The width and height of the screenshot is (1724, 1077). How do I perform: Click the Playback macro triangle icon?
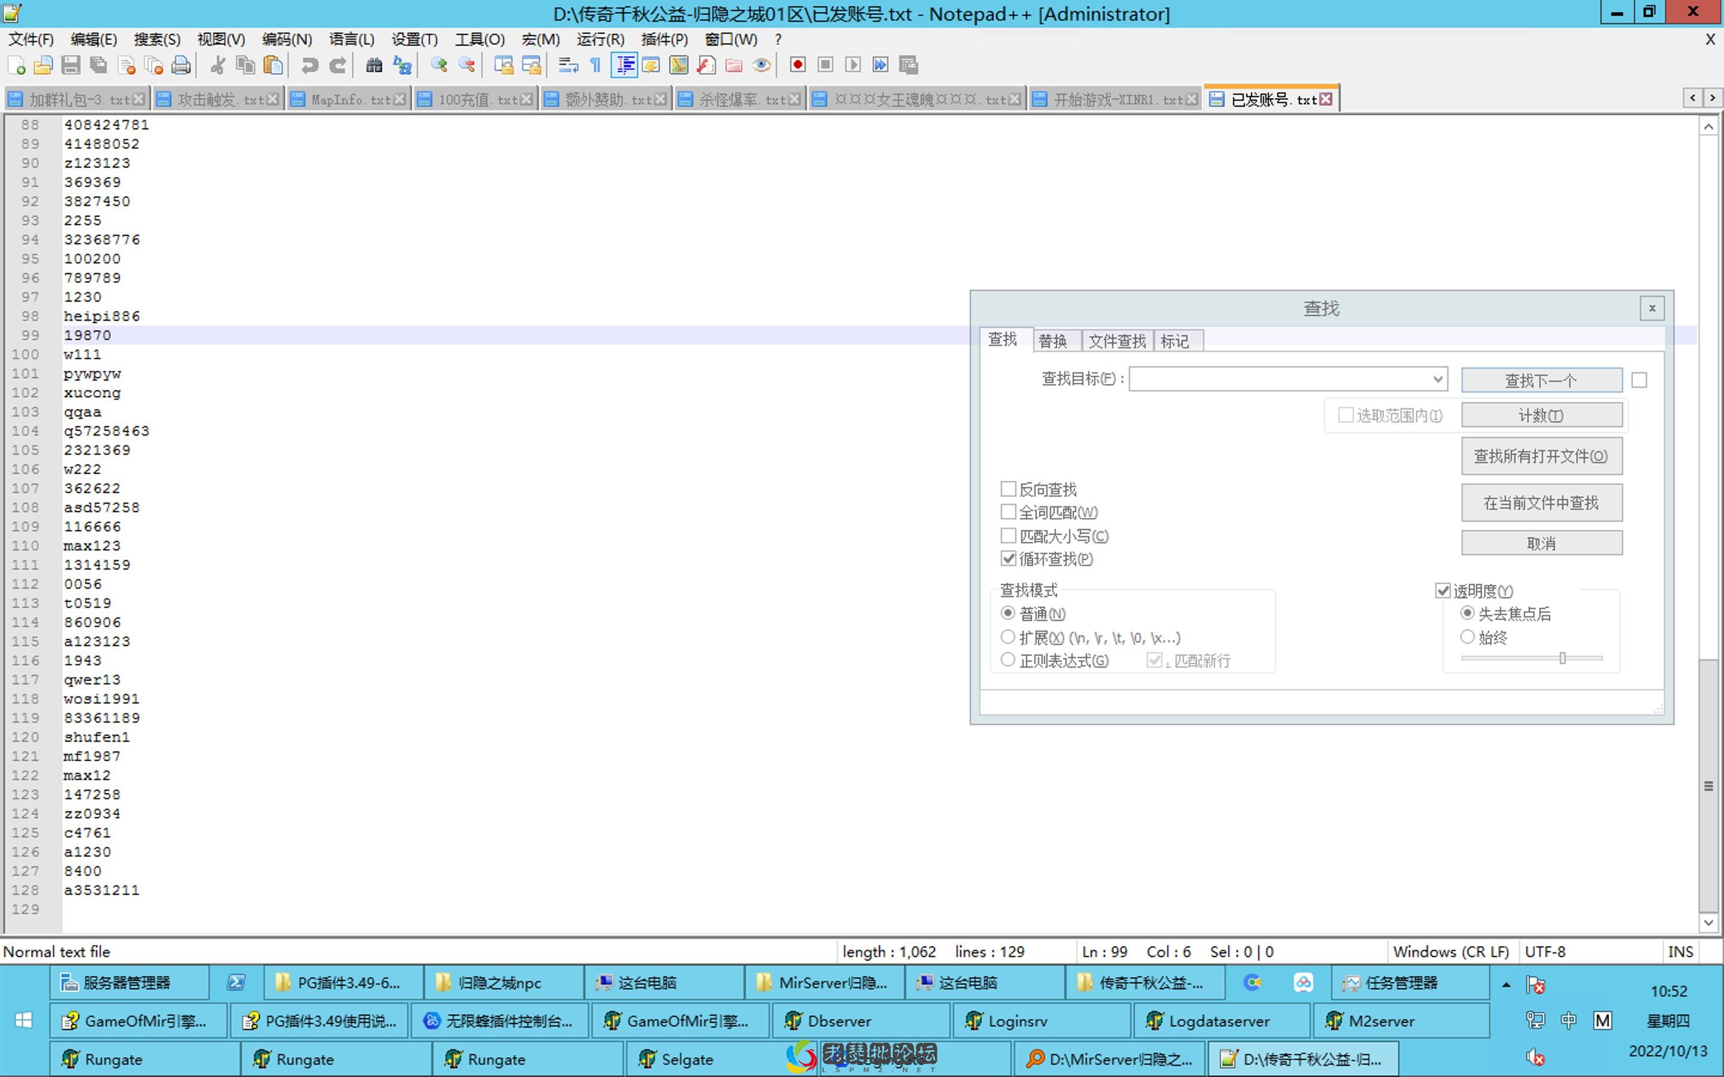853,66
